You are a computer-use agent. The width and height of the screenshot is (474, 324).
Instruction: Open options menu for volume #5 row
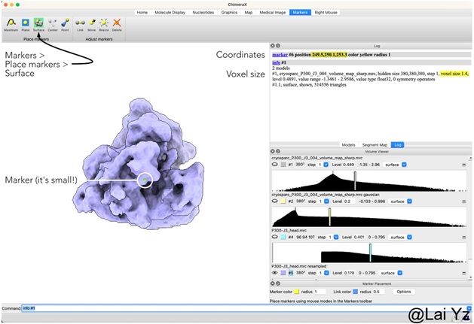pyautogui.click(x=464, y=273)
